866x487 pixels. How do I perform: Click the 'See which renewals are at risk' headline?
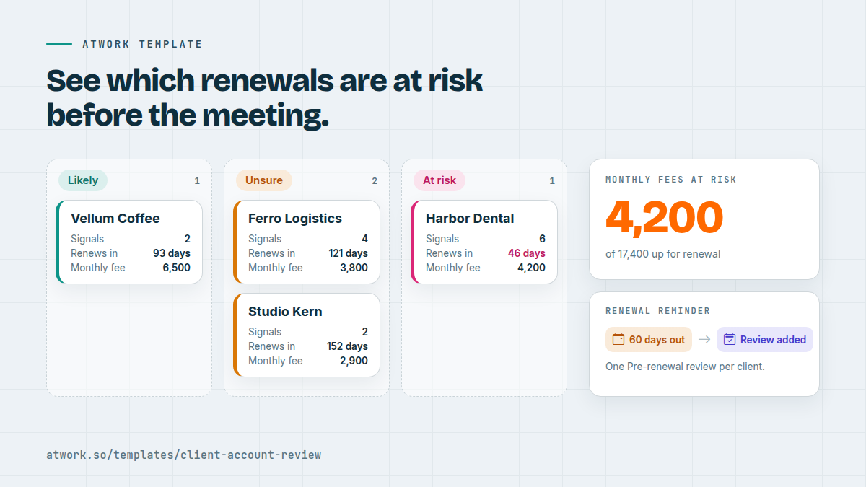[x=265, y=80]
